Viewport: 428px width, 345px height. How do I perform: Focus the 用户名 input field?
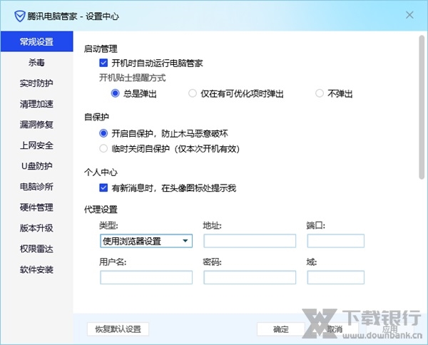pos(146,277)
